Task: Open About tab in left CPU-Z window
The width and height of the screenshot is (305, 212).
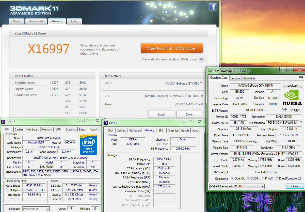Action: (93, 129)
